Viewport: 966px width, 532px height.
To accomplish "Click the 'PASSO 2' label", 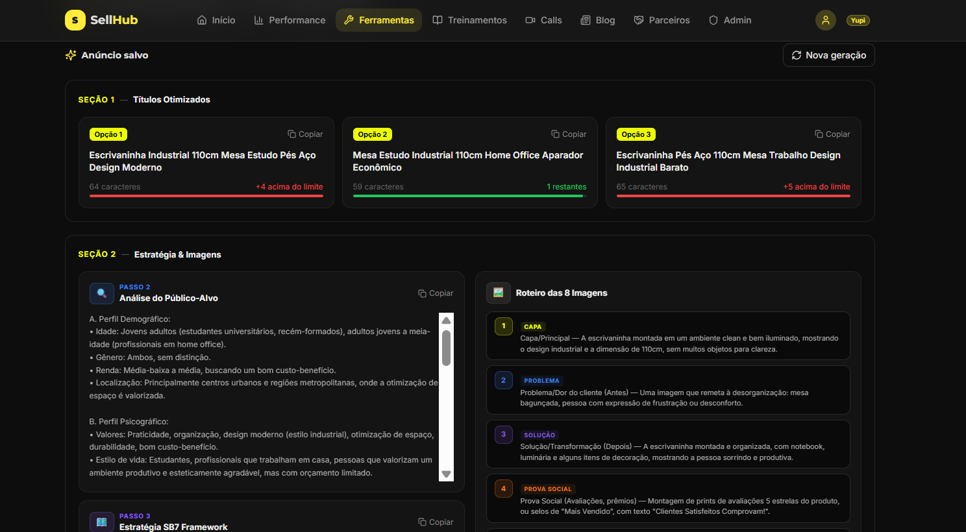I will pyautogui.click(x=135, y=287).
